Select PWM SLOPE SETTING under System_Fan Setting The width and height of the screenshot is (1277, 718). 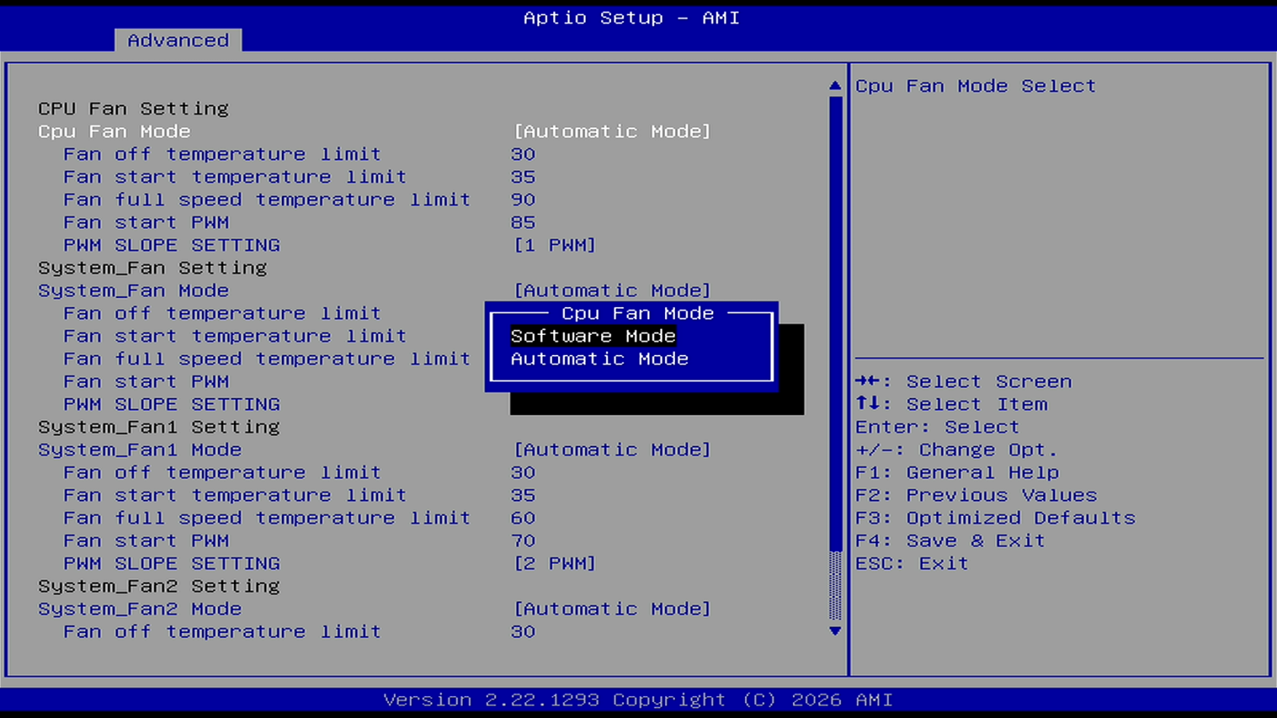pos(172,404)
